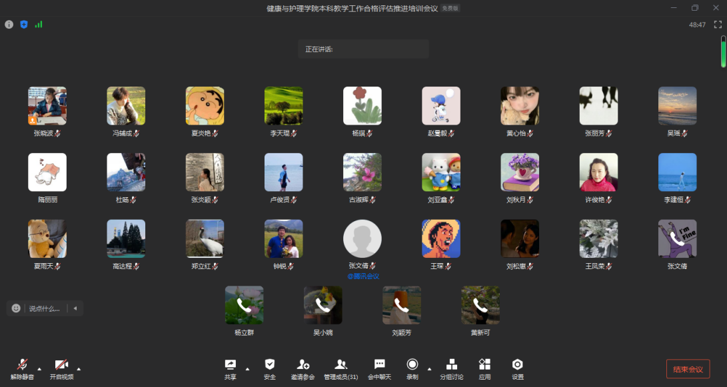Open the 安全 security settings
The image size is (727, 387).
point(269,368)
